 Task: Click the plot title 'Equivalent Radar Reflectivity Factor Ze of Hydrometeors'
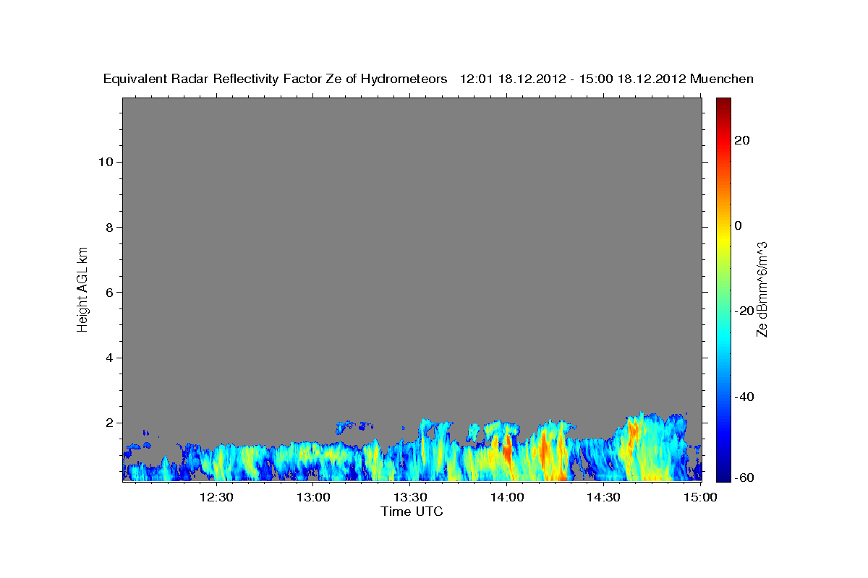click(x=276, y=79)
